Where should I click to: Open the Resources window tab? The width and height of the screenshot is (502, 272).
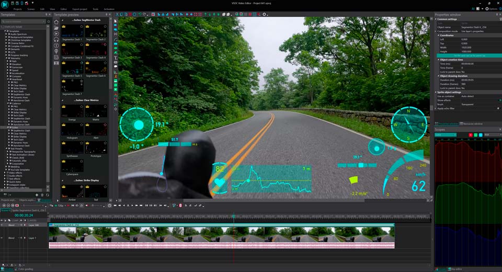[x=471, y=123]
